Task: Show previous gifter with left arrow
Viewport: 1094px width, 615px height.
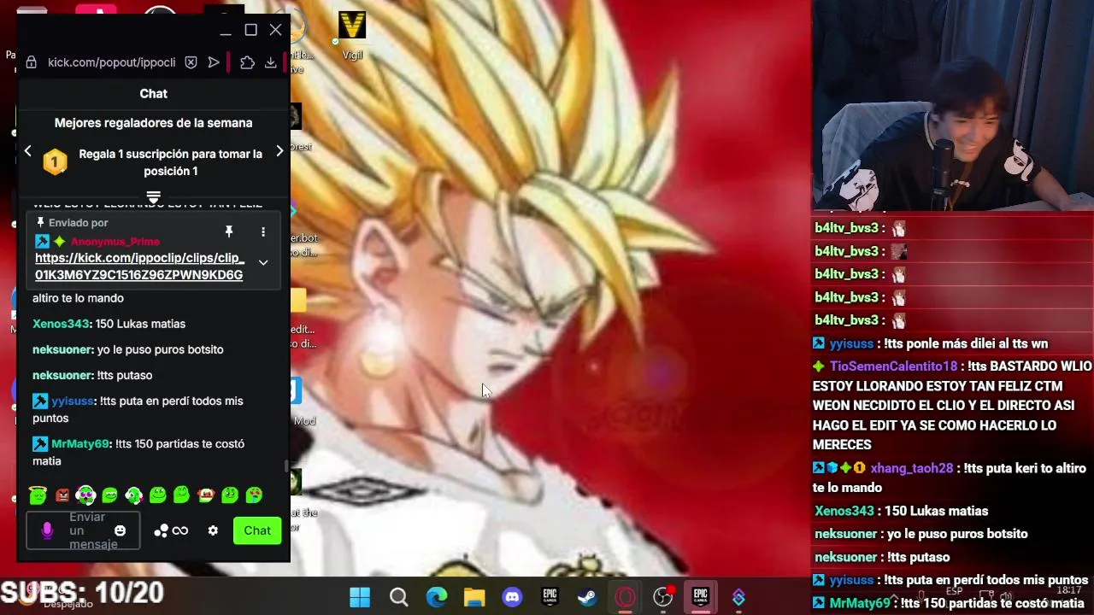Action: point(27,151)
